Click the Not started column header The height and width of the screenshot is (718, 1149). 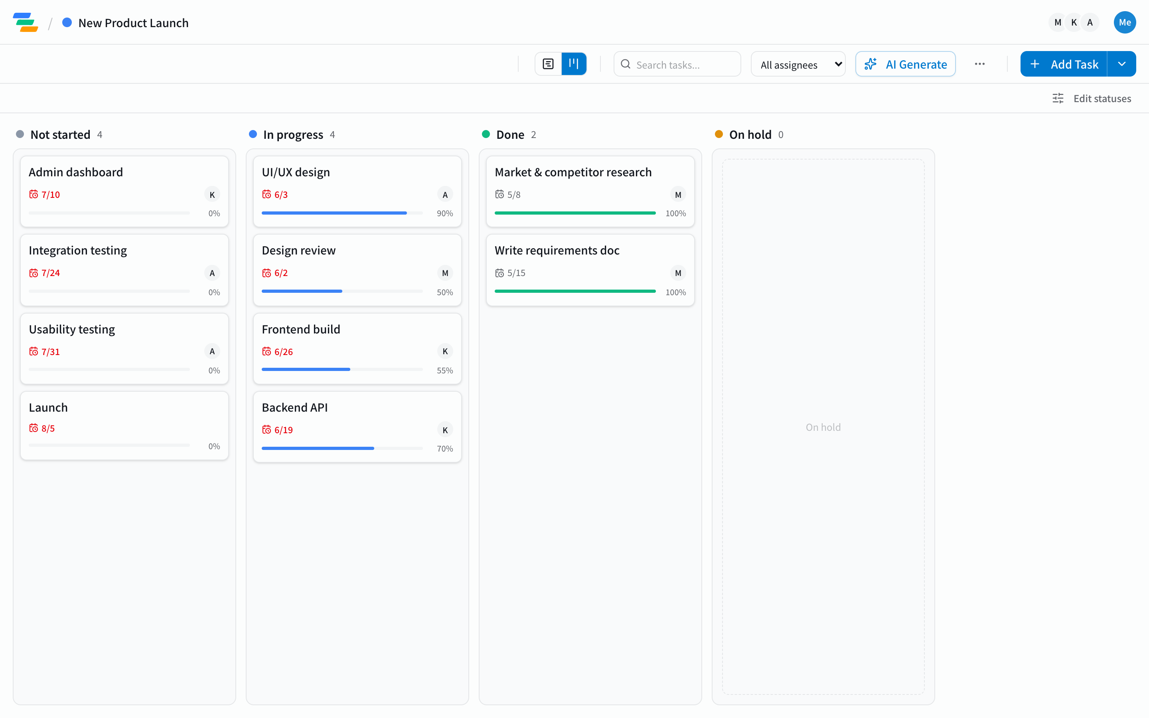coord(60,134)
